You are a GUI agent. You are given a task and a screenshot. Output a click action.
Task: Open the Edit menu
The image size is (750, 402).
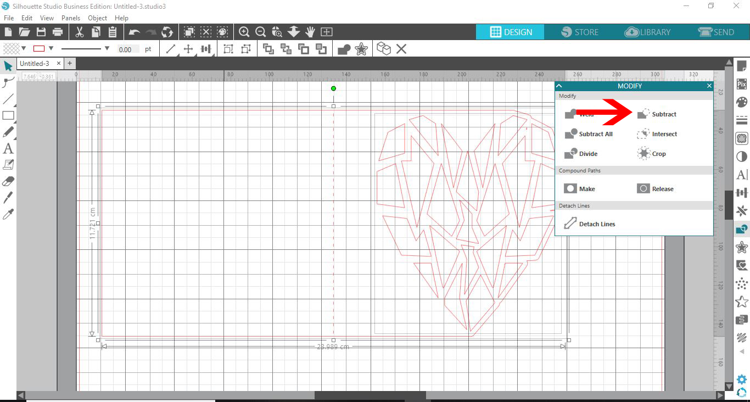point(27,18)
